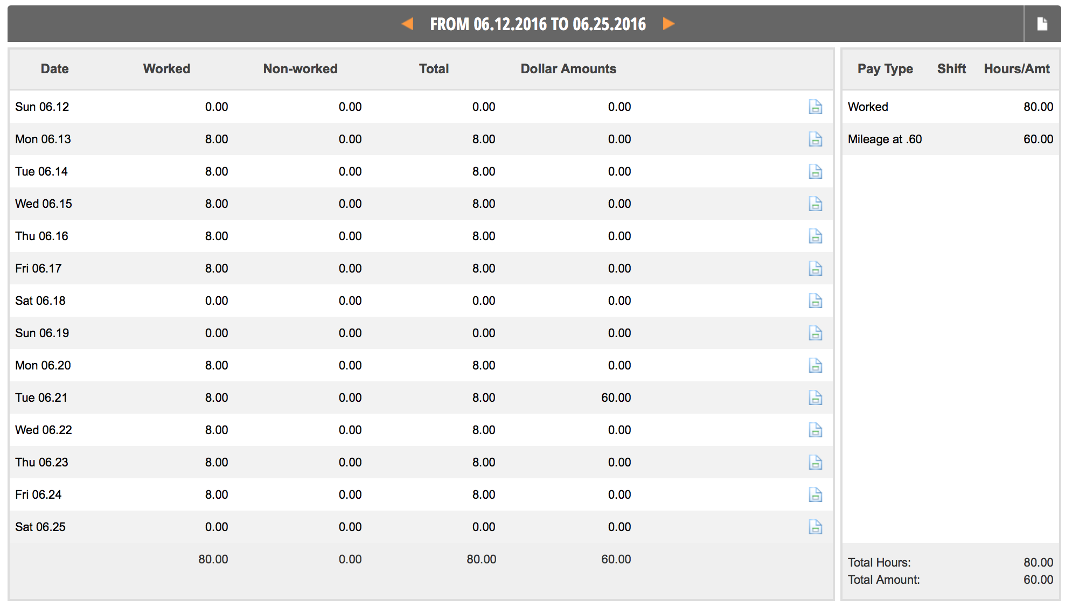Sort timesheet by the Date column header
The width and height of the screenshot is (1072, 614).
coord(54,69)
